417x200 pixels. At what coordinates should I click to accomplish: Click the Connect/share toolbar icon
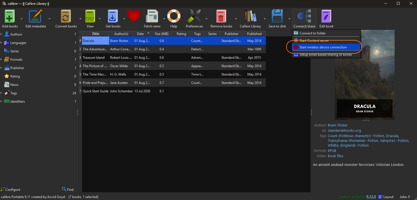(304, 16)
